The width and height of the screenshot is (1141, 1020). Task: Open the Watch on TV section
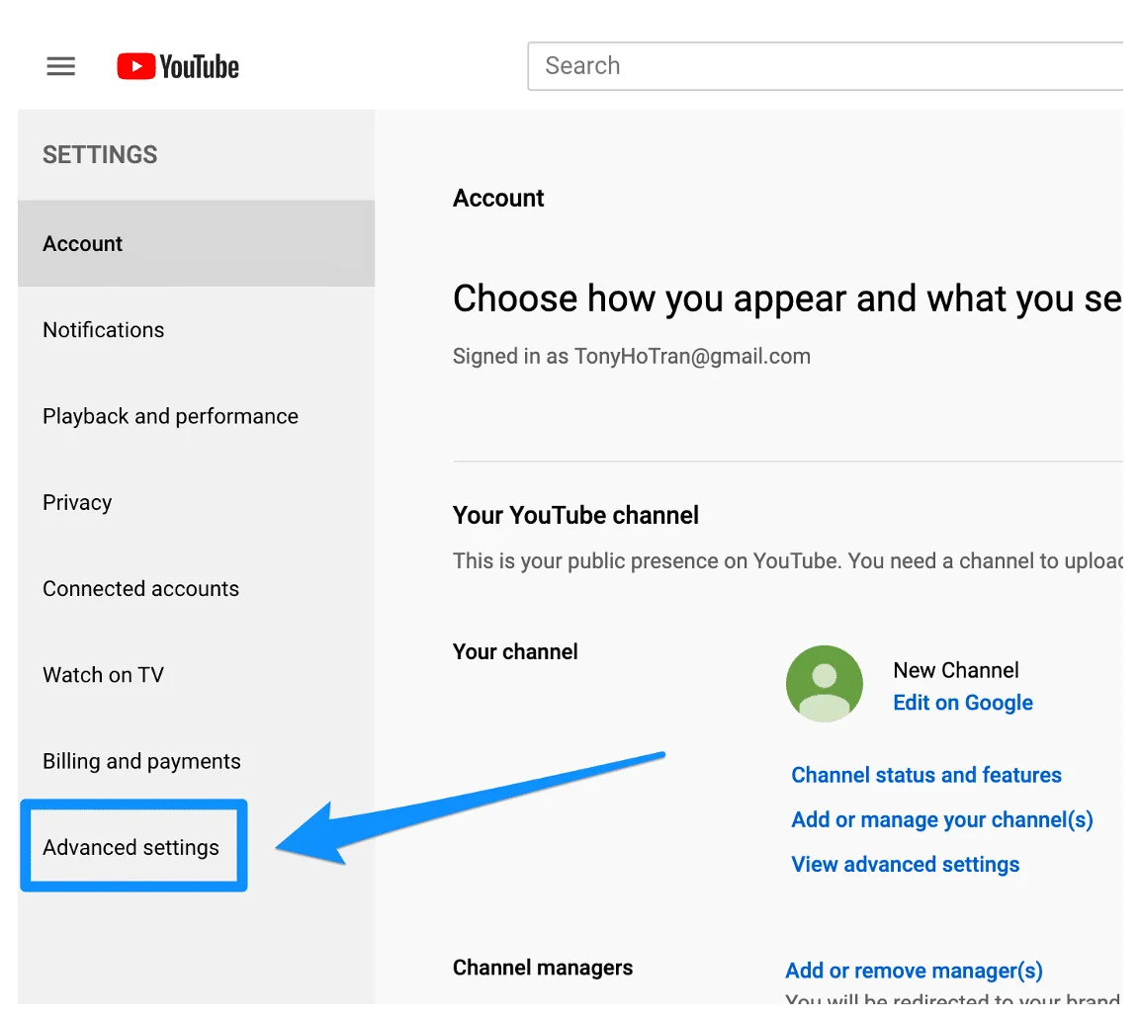pos(103,675)
